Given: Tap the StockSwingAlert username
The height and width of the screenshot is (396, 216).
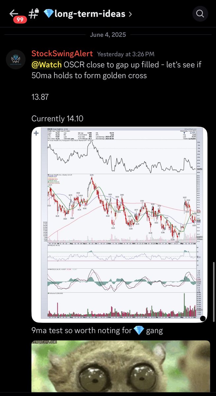Looking at the screenshot, I should click(x=62, y=54).
